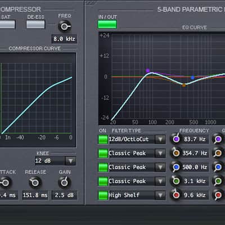
Task: Toggle the DE-ESS button
Action: [35, 24]
